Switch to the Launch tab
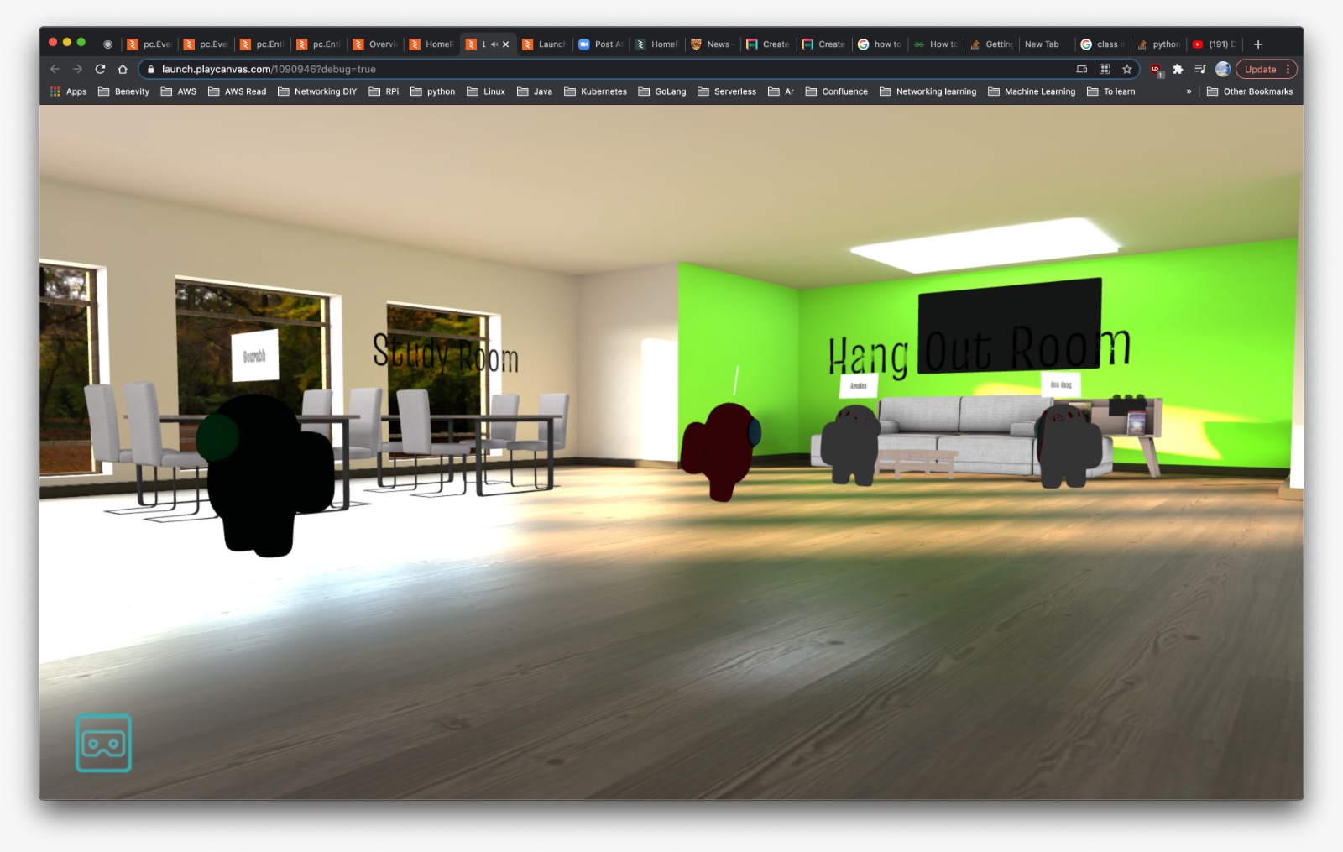Image resolution: width=1343 pixels, height=852 pixels. pos(544,44)
